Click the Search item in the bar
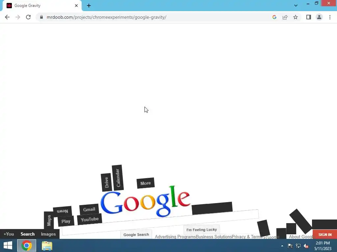The width and height of the screenshot is (337, 252). pyautogui.click(x=28, y=234)
